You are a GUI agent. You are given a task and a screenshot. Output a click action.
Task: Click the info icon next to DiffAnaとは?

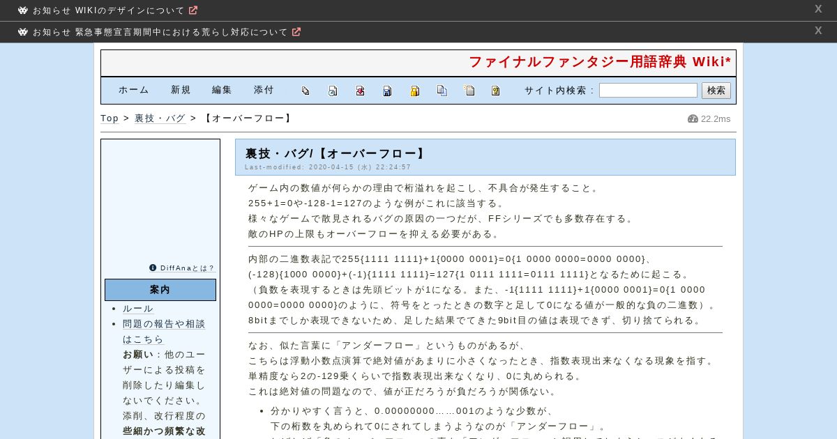point(153,268)
